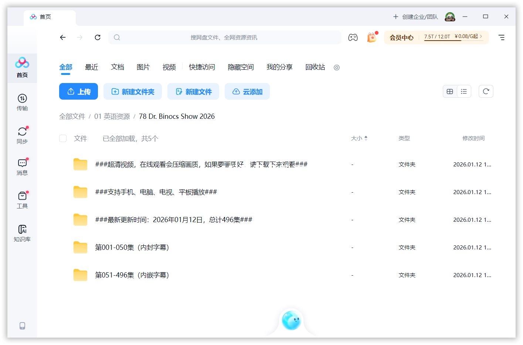Open the promotions gift bag icon

point(371,37)
